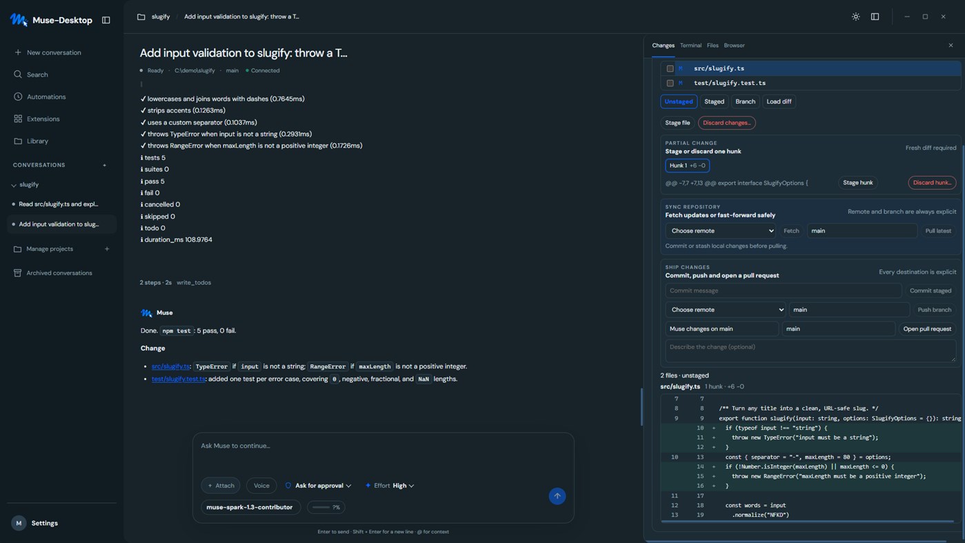Open the Ask for approval dropdown
Screen dimensions: 965x543
coord(318,486)
